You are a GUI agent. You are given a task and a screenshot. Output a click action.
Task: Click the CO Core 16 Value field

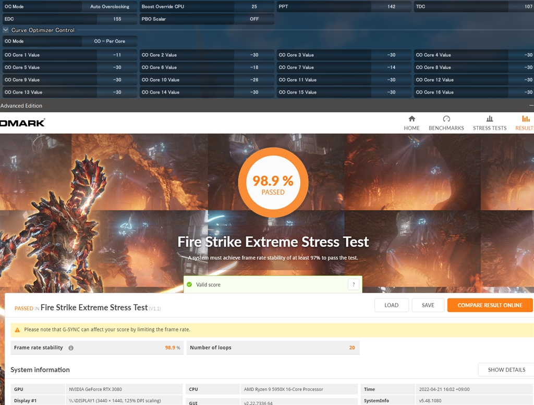pos(521,92)
